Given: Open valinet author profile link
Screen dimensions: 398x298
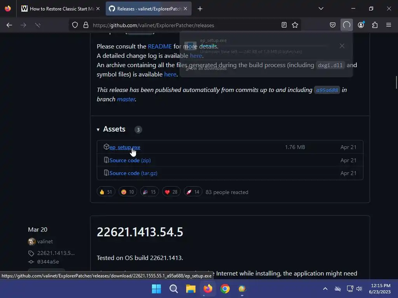Looking at the screenshot, I should pyautogui.click(x=45, y=241).
